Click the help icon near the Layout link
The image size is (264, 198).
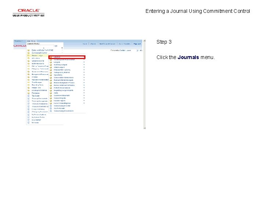[x=137, y=50]
